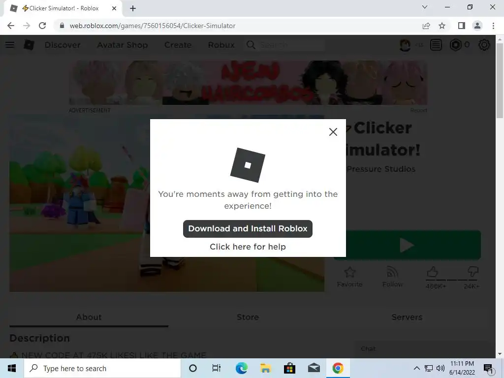Viewport: 504px width, 378px height.
Task: Expand the tab search chevron
Action: (425, 7)
